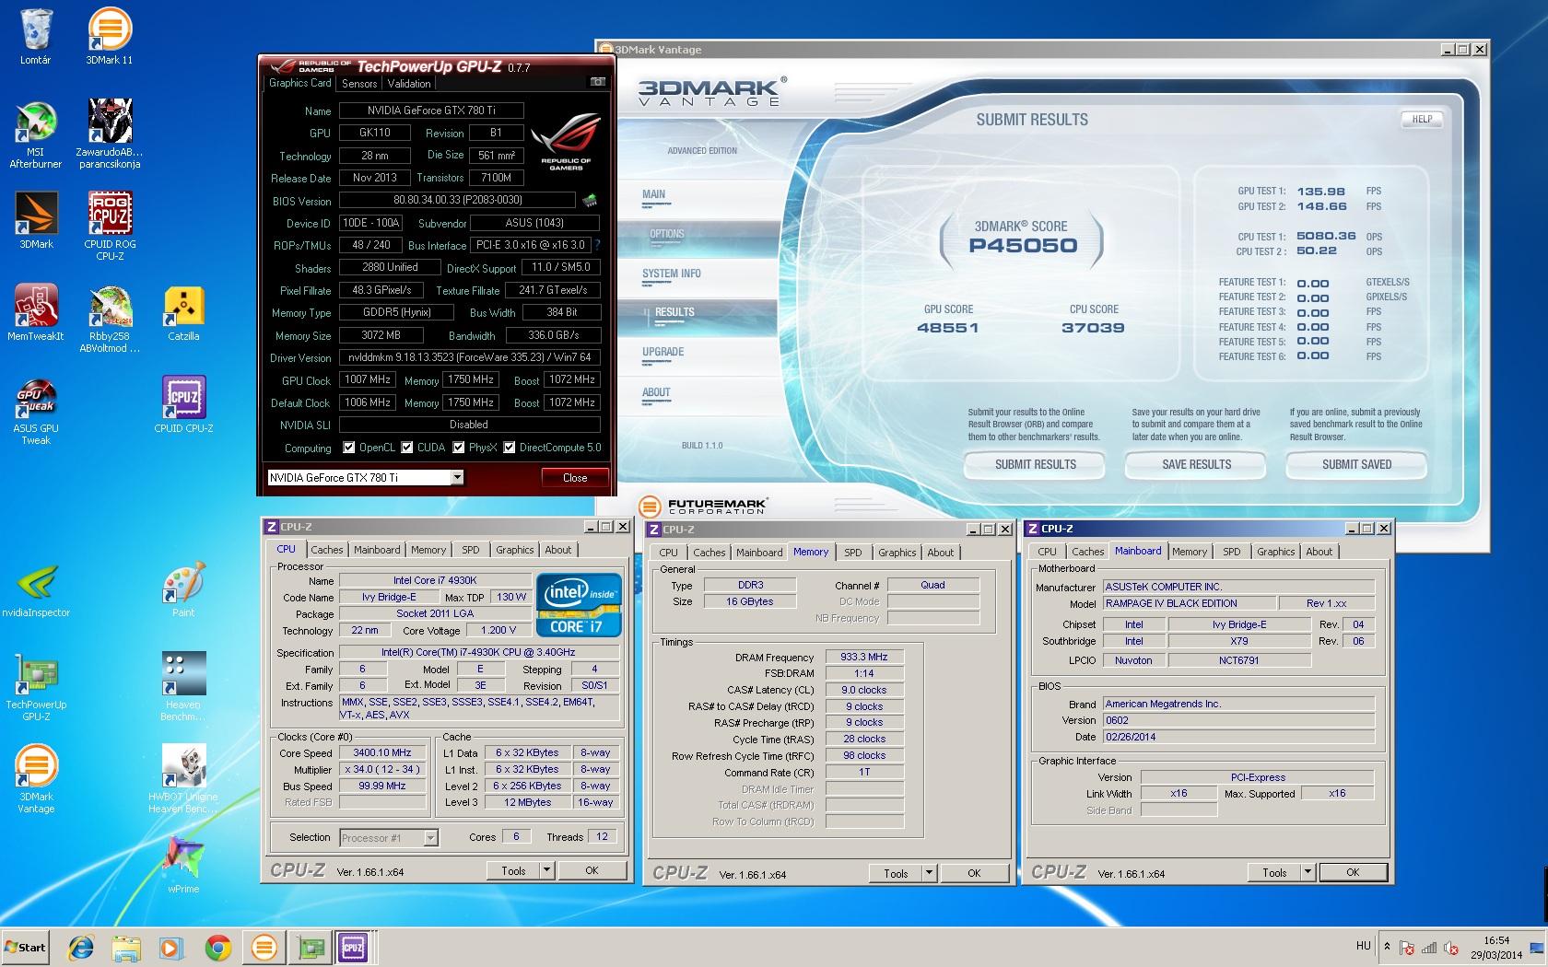
Task: Launch the 3DMark 11 desktop shortcut
Action: tap(109, 38)
